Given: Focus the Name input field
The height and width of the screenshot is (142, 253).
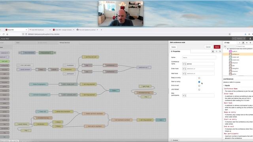Looking at the screenshot, I should tap(199, 58).
